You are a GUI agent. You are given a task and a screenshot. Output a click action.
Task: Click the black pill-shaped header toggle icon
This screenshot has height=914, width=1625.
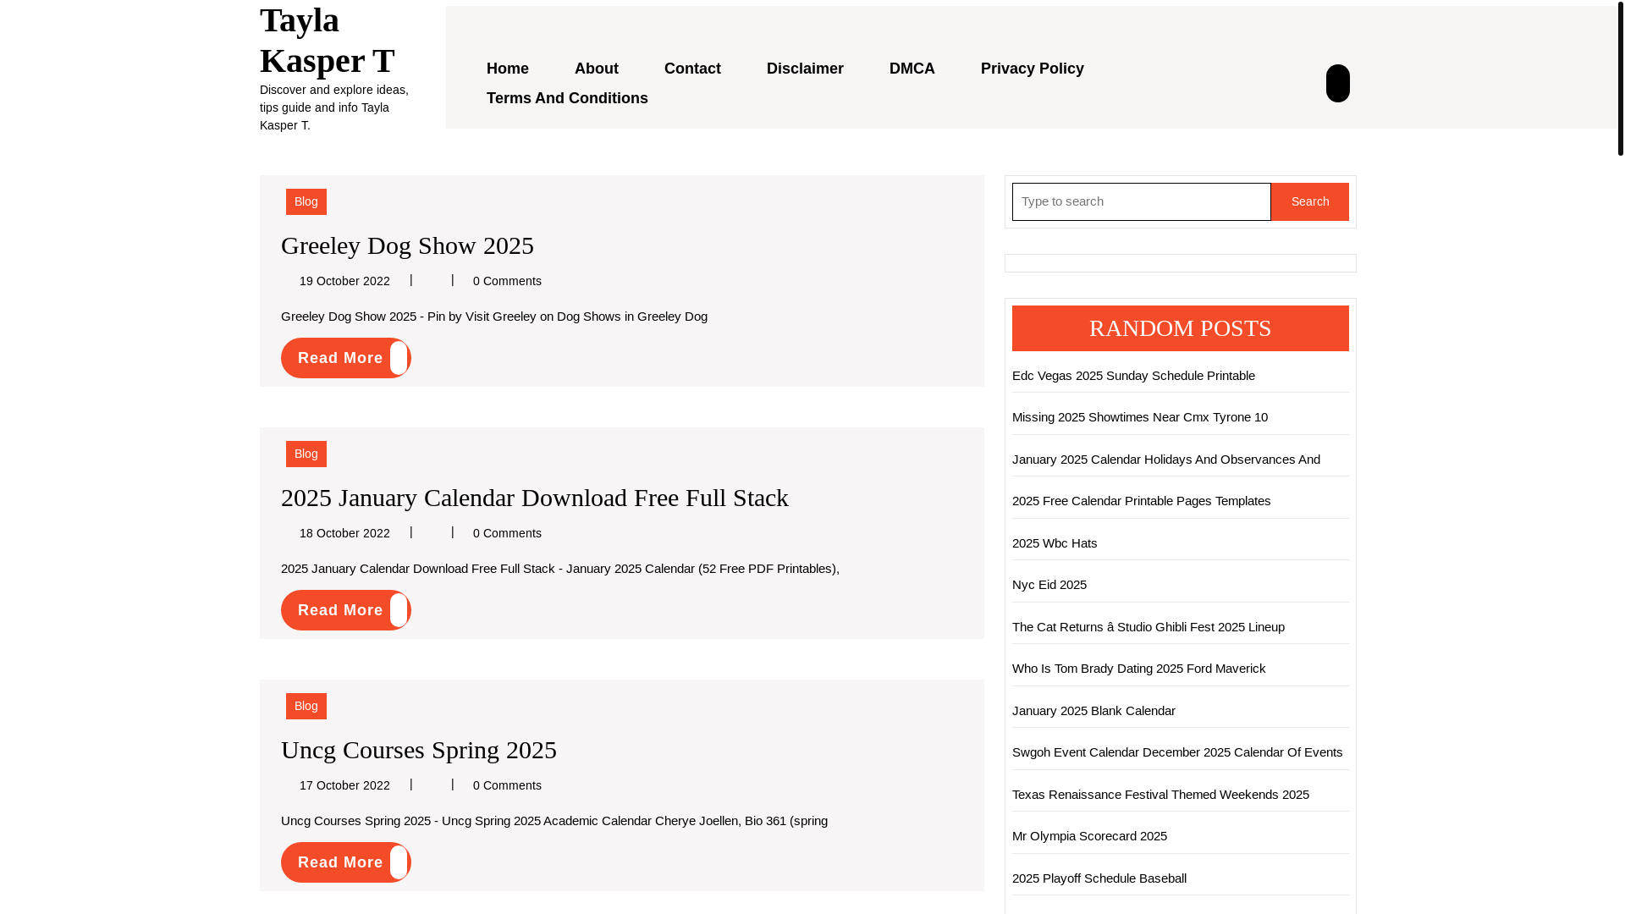point(1337,83)
